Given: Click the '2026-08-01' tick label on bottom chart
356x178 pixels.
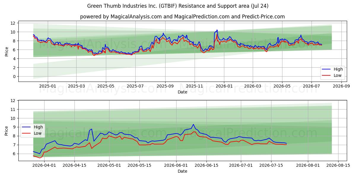Looking at the screenshot, I should 308,165.
